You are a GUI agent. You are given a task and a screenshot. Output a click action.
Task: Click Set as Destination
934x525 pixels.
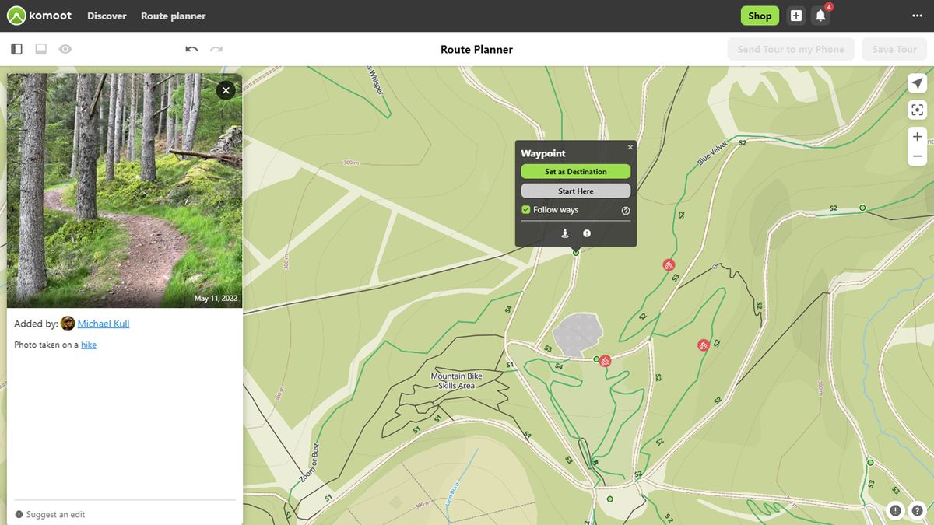click(x=576, y=171)
